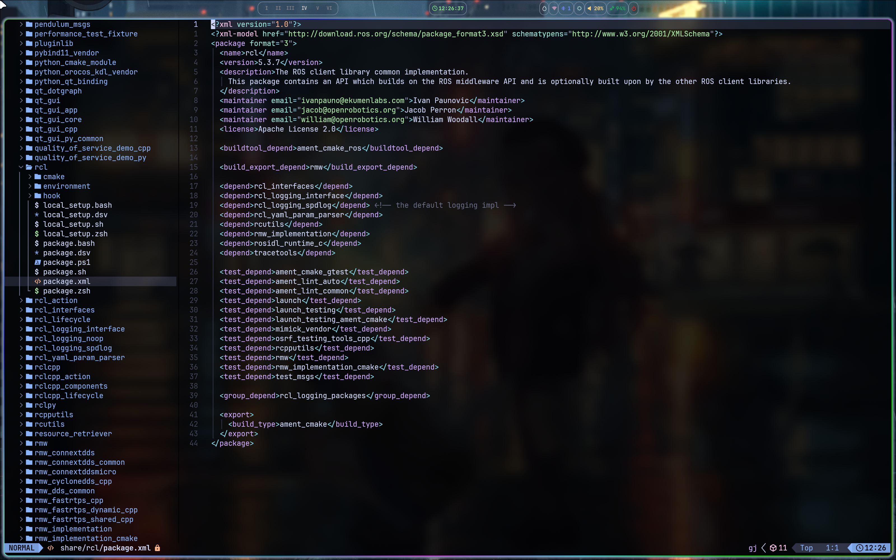Click the folder icon of rclpy
This screenshot has width=896, height=560.
pyautogui.click(x=29, y=405)
